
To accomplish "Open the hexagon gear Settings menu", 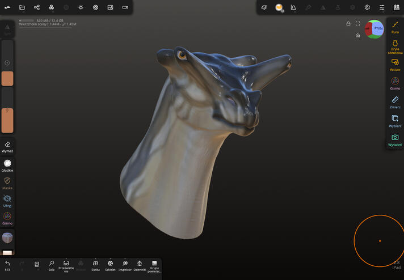I will click(367, 7).
